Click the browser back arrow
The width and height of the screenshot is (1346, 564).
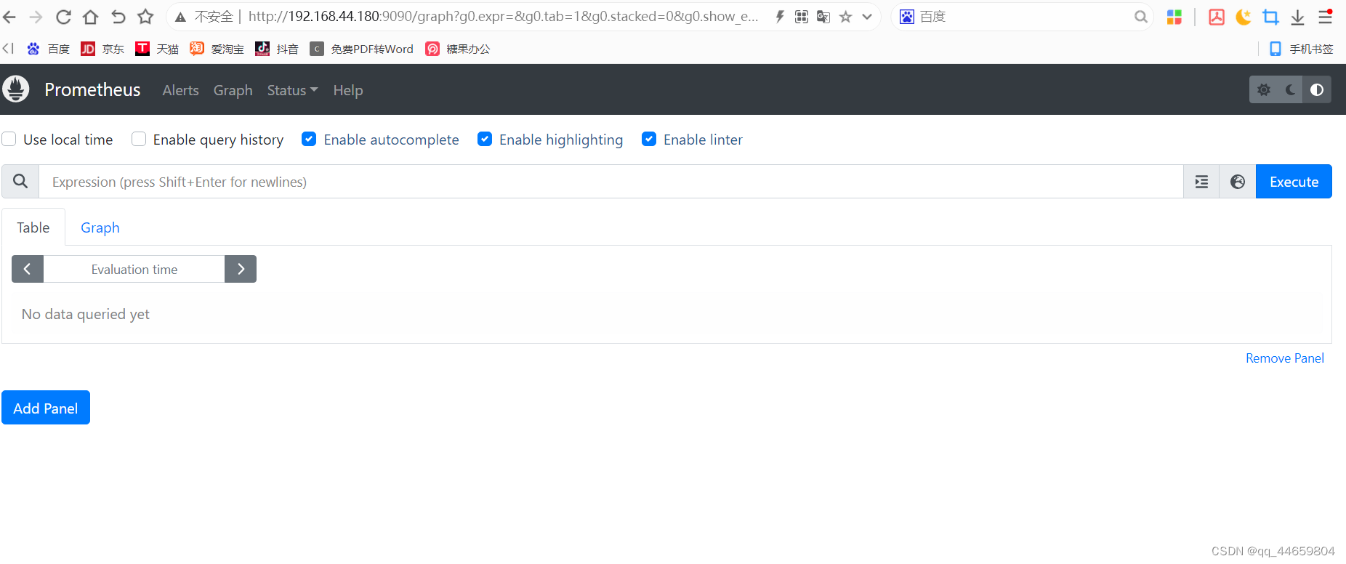point(9,17)
